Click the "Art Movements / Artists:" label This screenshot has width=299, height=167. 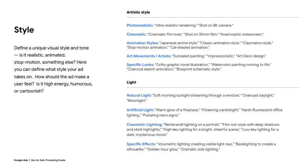[x=148, y=56]
